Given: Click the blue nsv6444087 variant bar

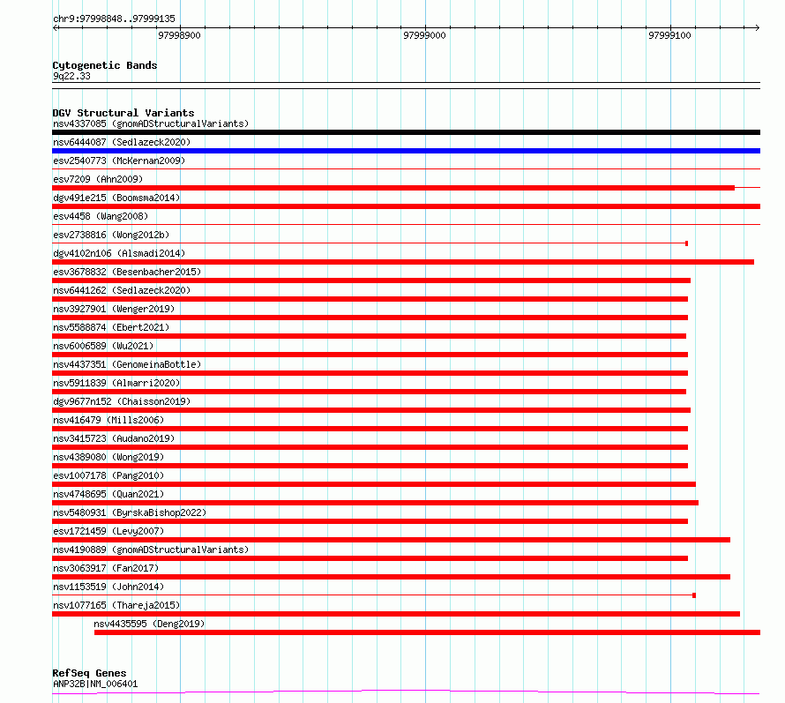Looking at the screenshot, I should click(x=406, y=151).
